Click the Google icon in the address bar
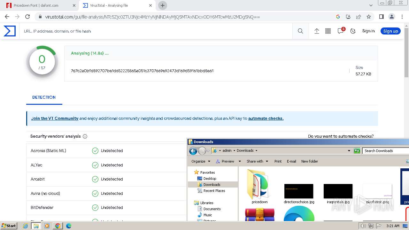409x230 pixels. coord(338,17)
